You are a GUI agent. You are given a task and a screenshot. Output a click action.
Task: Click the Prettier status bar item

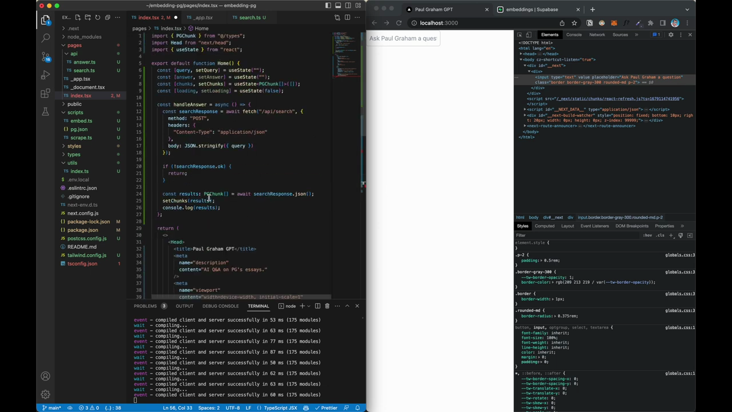[326, 408]
